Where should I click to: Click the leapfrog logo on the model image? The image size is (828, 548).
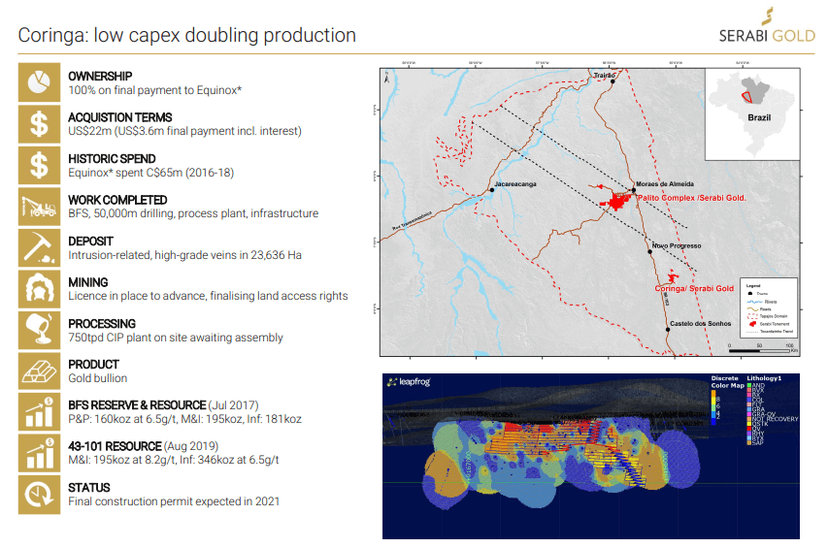[x=409, y=382]
